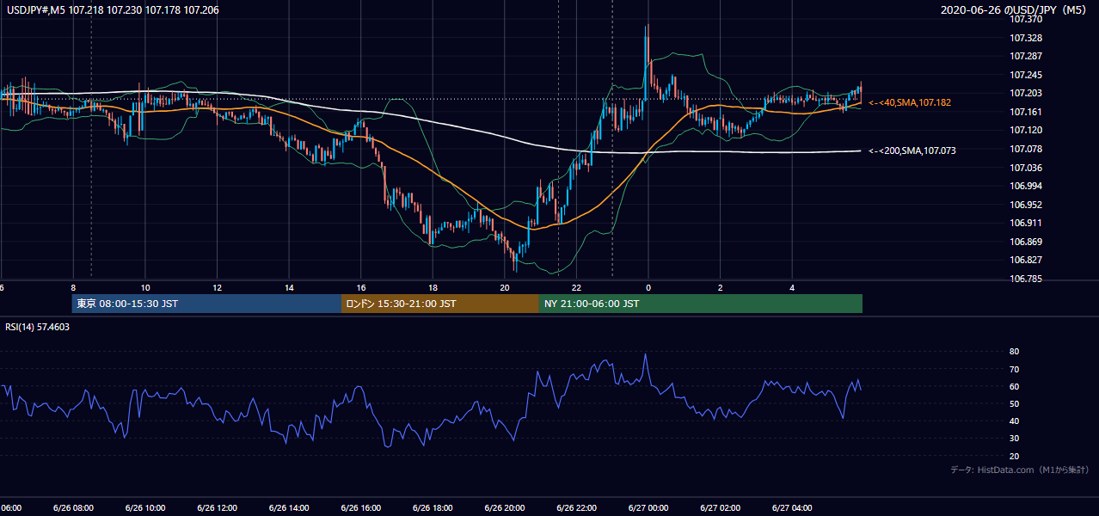The width and height of the screenshot is (1099, 516).
Task: Click the orange <-<40,SMA,107.182 label
Action: click(x=910, y=102)
